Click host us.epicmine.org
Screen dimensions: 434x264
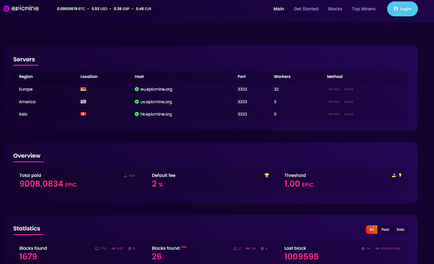click(156, 102)
